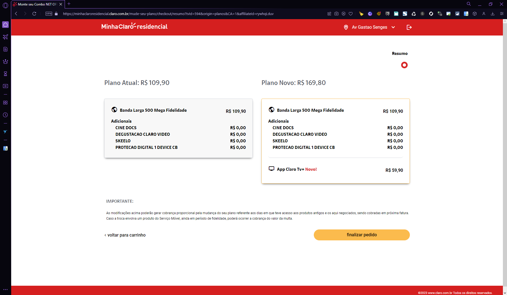Open the hourglass icon in the sidebar

pos(5,74)
